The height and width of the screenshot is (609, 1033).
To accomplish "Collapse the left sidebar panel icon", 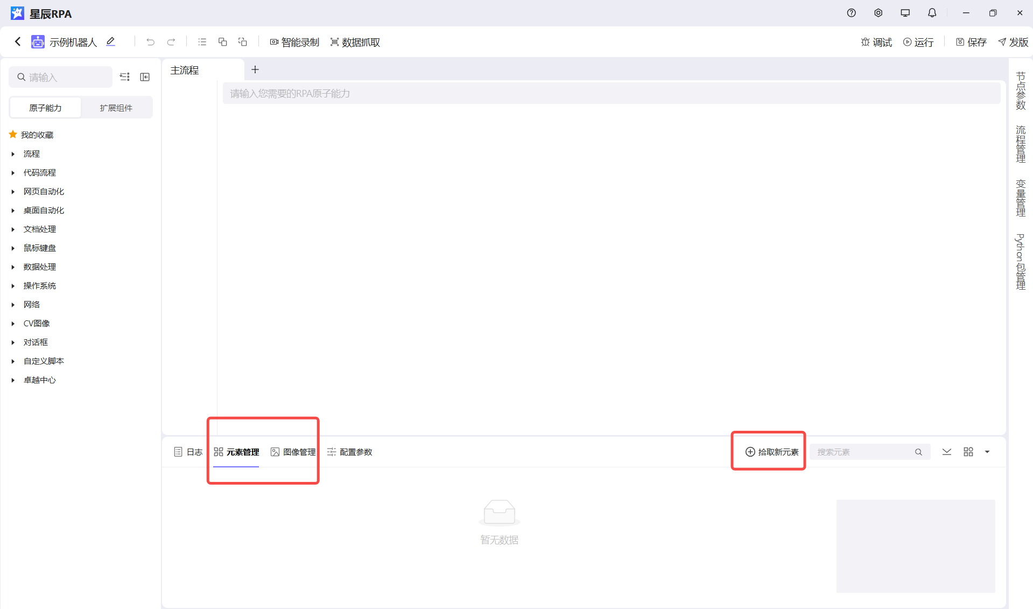I will pos(145,77).
